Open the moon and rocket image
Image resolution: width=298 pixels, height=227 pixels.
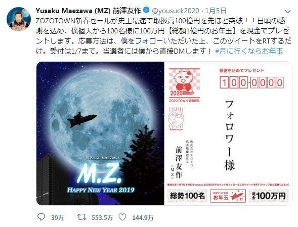coord(100,133)
